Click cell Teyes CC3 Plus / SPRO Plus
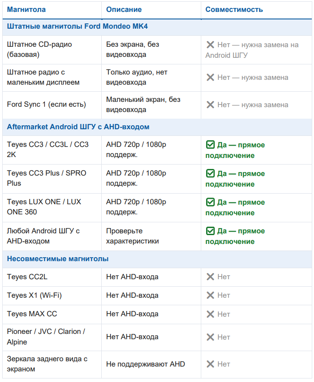Image resolution: width=314 pixels, height=382 pixels. coord(52,179)
